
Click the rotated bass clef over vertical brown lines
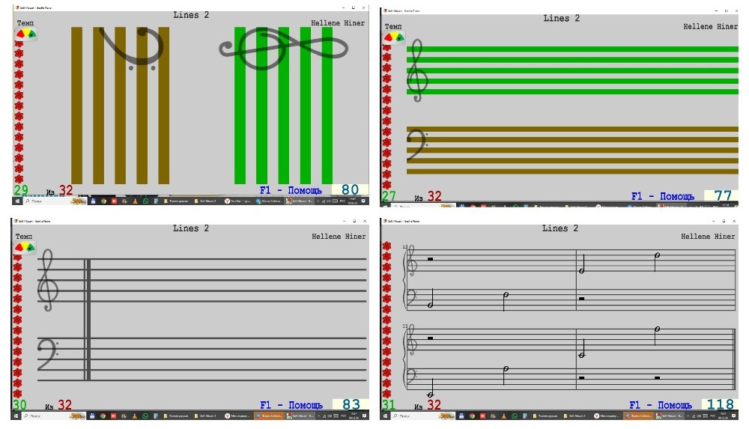(131, 46)
